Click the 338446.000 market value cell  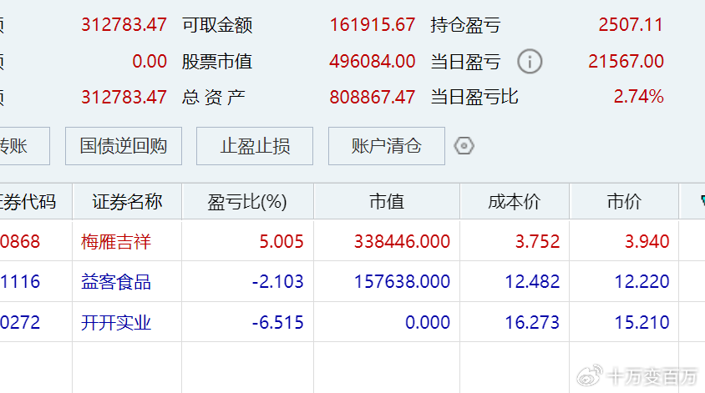coord(402,241)
